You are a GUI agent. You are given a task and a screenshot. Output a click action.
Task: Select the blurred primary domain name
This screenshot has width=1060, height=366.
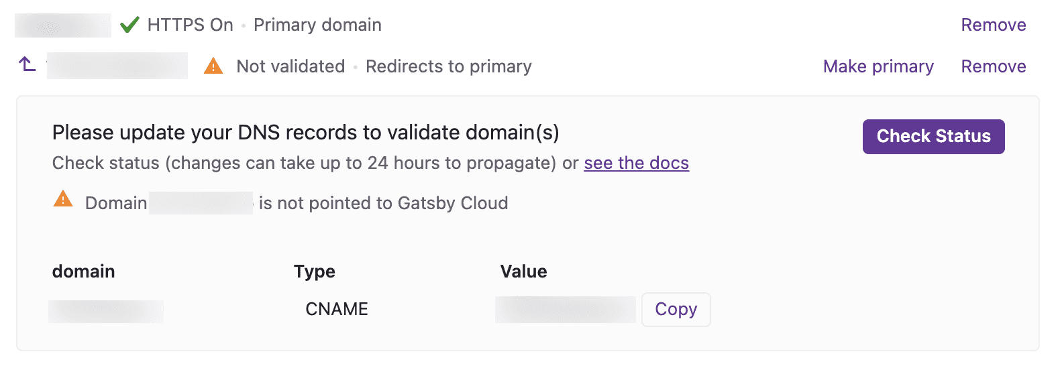pyautogui.click(x=63, y=25)
